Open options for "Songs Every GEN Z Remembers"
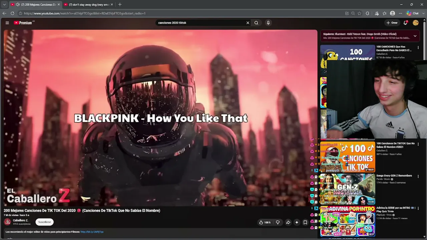427x240 pixels. pyautogui.click(x=418, y=176)
